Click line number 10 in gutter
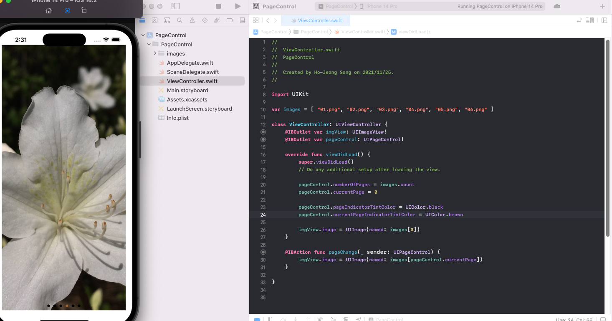612x321 pixels. point(263,109)
